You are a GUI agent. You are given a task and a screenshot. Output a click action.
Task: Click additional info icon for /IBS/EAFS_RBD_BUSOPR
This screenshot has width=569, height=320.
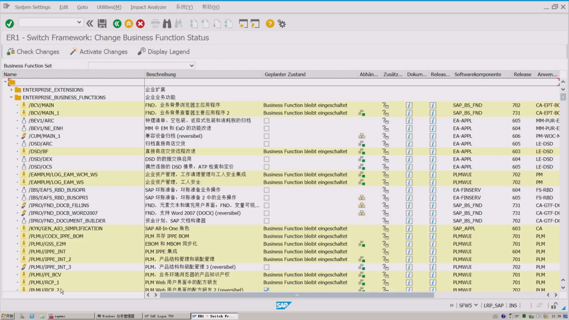click(x=385, y=190)
